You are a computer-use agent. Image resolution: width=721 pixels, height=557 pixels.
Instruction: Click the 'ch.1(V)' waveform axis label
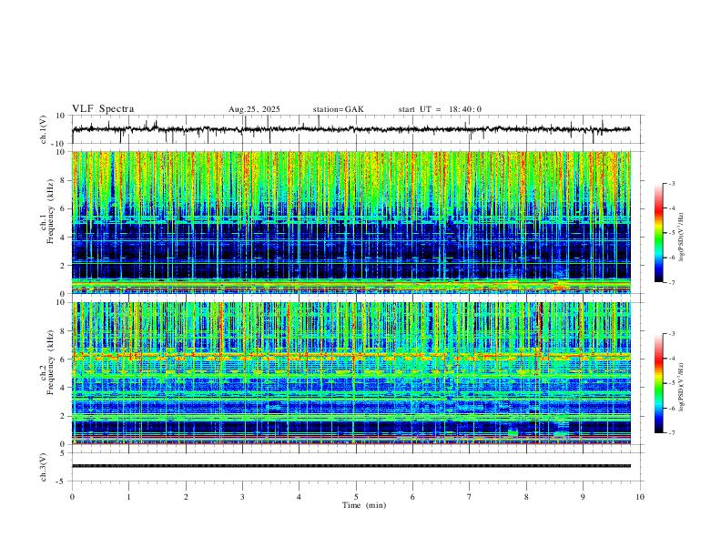(x=44, y=129)
